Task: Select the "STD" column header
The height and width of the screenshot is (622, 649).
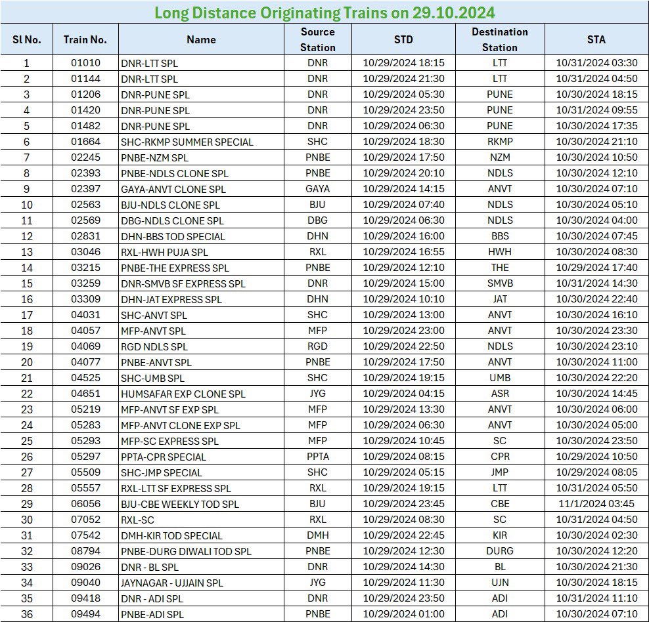Action: (403, 39)
